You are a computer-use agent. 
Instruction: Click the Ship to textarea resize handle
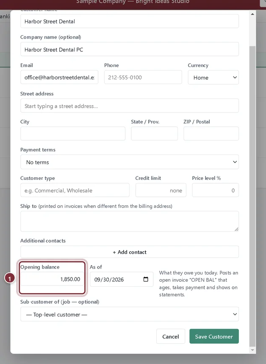(236, 229)
